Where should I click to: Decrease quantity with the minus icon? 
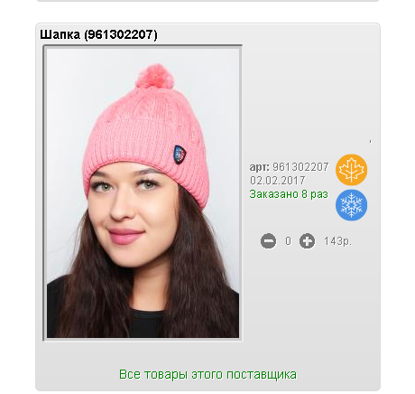click(268, 241)
